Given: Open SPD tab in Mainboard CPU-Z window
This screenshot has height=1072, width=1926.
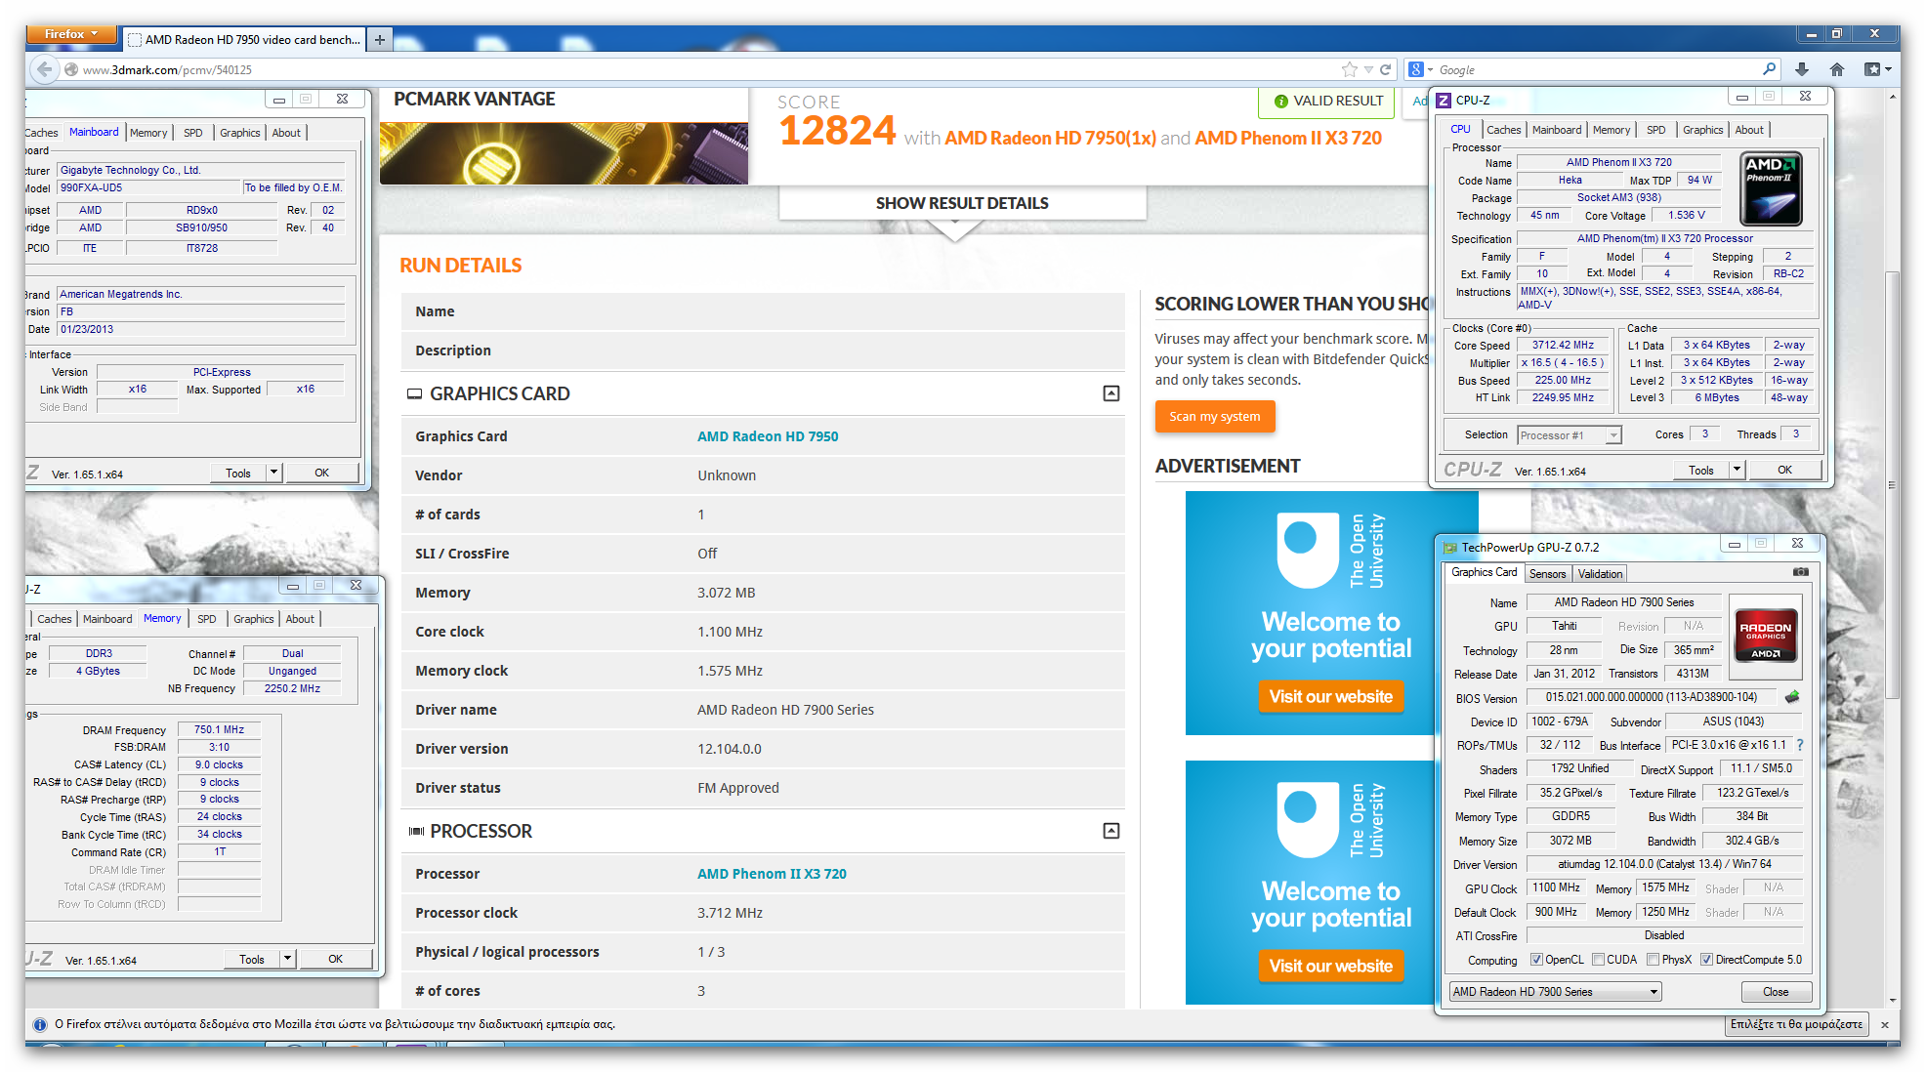Looking at the screenshot, I should [193, 133].
